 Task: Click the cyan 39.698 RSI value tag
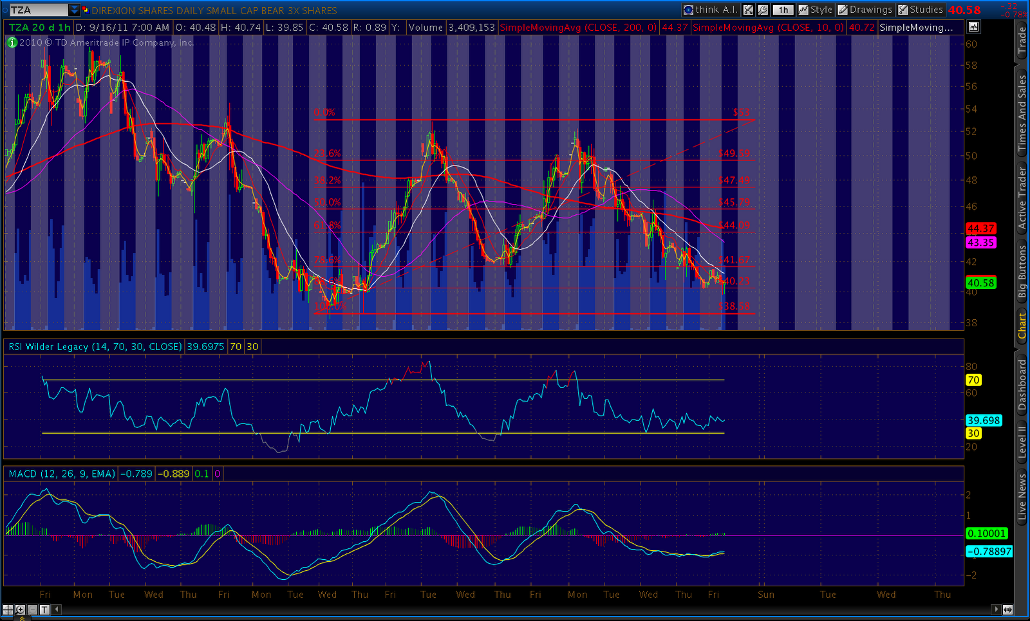point(984,420)
